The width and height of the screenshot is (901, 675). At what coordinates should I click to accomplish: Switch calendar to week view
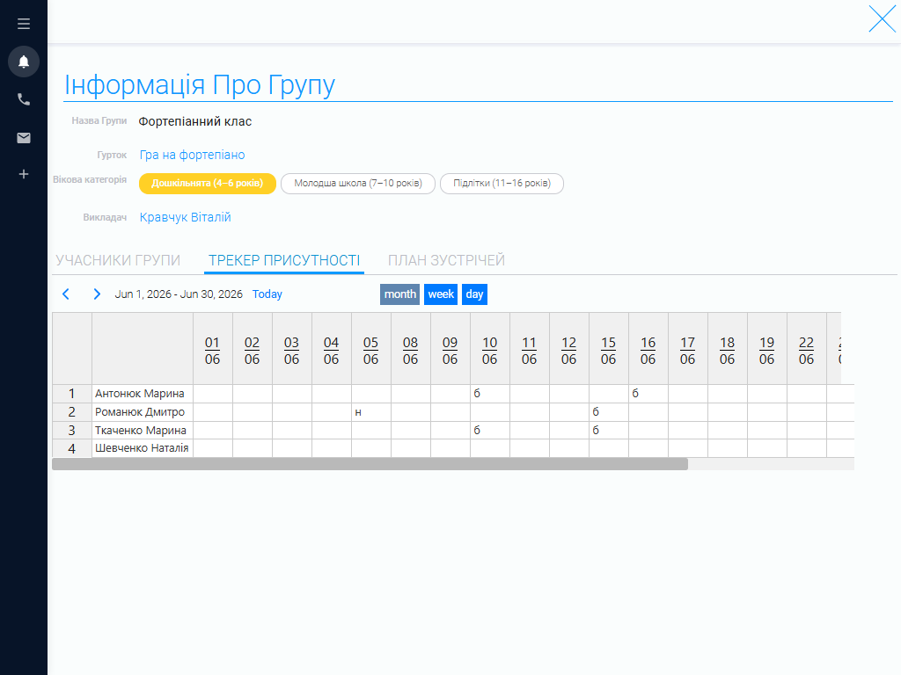[441, 294]
